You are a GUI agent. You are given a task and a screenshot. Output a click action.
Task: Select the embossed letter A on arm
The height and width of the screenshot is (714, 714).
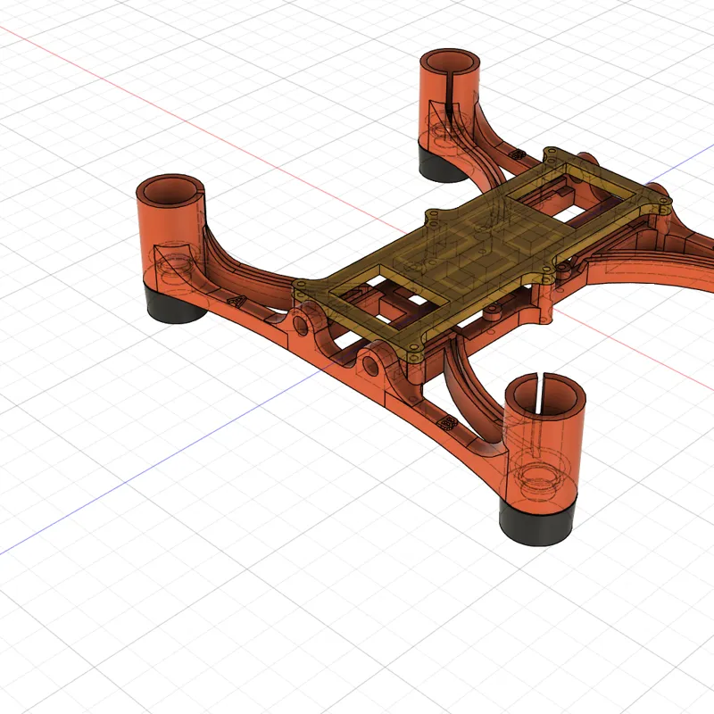pyautogui.click(x=237, y=301)
